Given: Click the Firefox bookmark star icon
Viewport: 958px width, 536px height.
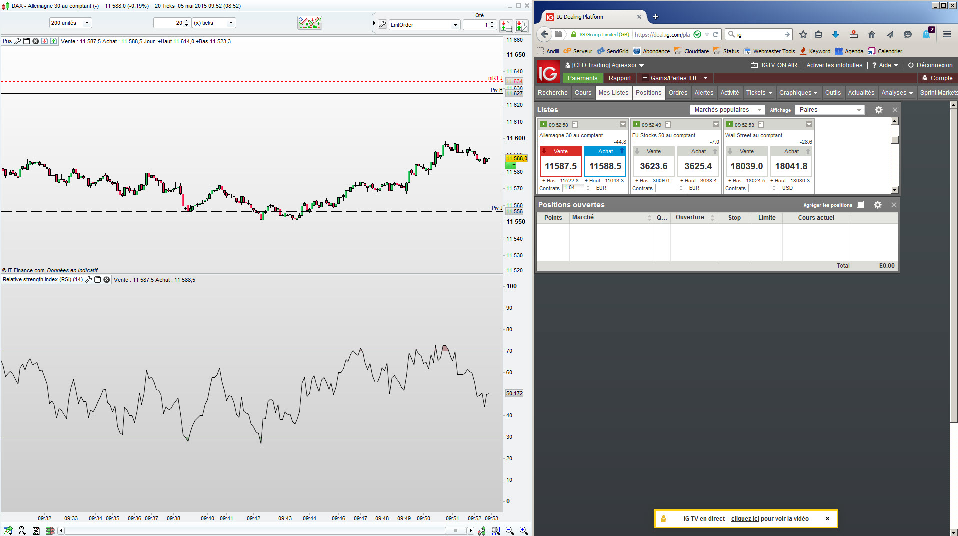Looking at the screenshot, I should 803,34.
